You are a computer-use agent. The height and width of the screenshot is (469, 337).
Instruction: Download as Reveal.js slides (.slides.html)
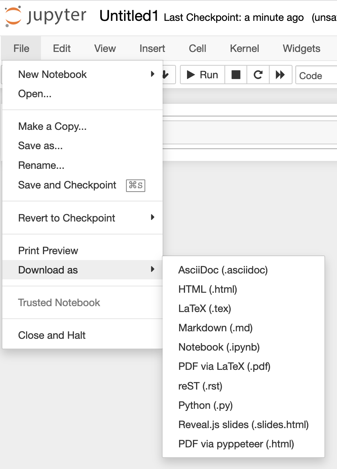(243, 425)
